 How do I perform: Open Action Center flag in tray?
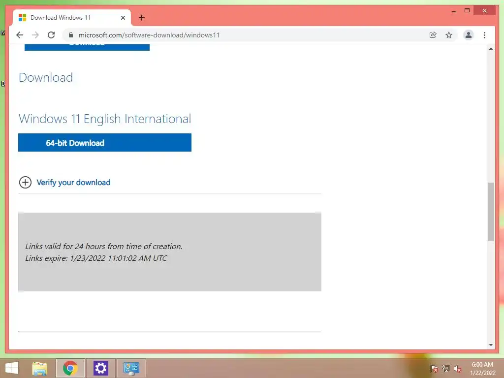point(434,368)
